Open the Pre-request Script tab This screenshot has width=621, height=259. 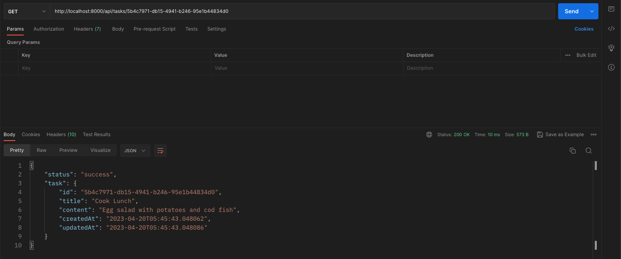[155, 29]
